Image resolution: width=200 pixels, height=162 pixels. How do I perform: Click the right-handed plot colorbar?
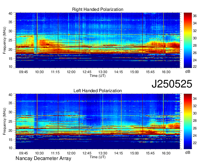point(188,40)
